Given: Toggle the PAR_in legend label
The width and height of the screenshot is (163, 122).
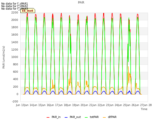Looking at the screenshot, I should 56,117.
